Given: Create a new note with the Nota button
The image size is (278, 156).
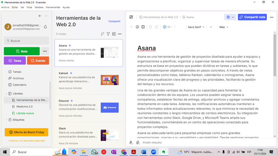Looking at the screenshot, I should click(x=22, y=51).
